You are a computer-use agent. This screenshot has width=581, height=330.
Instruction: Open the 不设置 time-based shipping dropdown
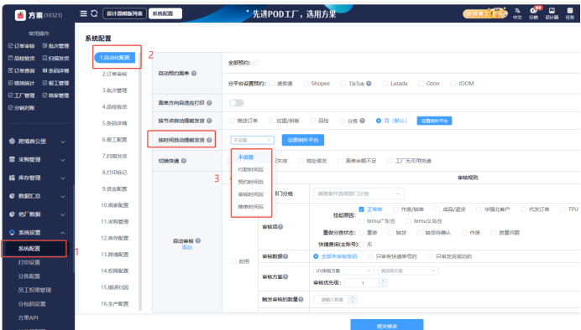(x=253, y=140)
